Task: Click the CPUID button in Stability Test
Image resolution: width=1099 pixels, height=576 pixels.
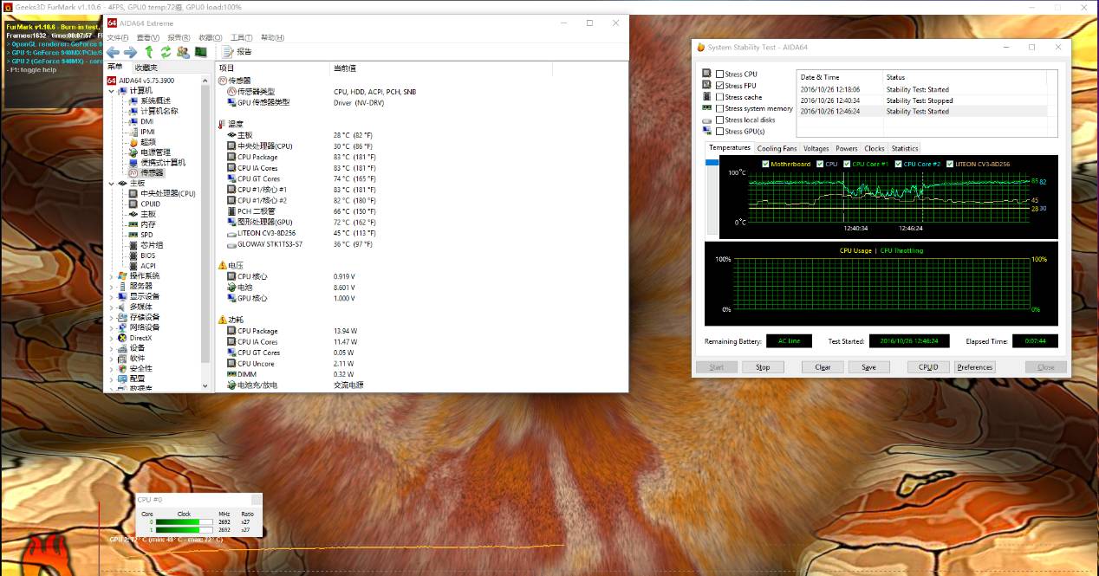Action: [928, 367]
